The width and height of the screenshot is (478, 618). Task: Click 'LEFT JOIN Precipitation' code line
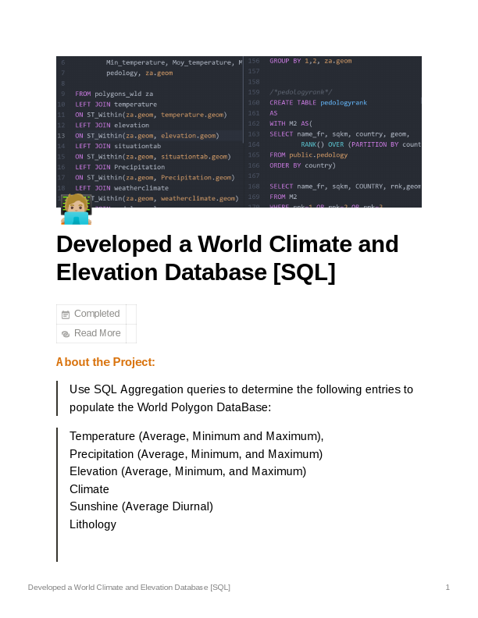(120, 167)
